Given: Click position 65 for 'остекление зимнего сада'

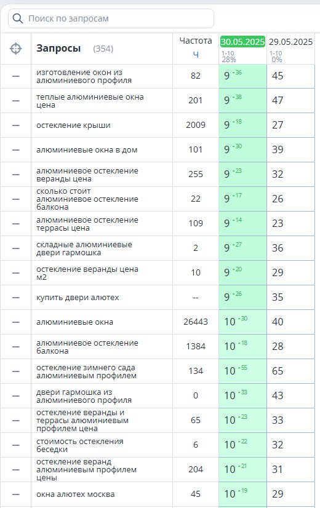Looking at the screenshot, I should point(290,371).
